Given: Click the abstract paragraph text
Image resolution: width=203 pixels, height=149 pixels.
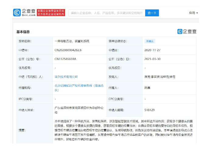Looking at the screenshot, I should pyautogui.click(x=124, y=130).
